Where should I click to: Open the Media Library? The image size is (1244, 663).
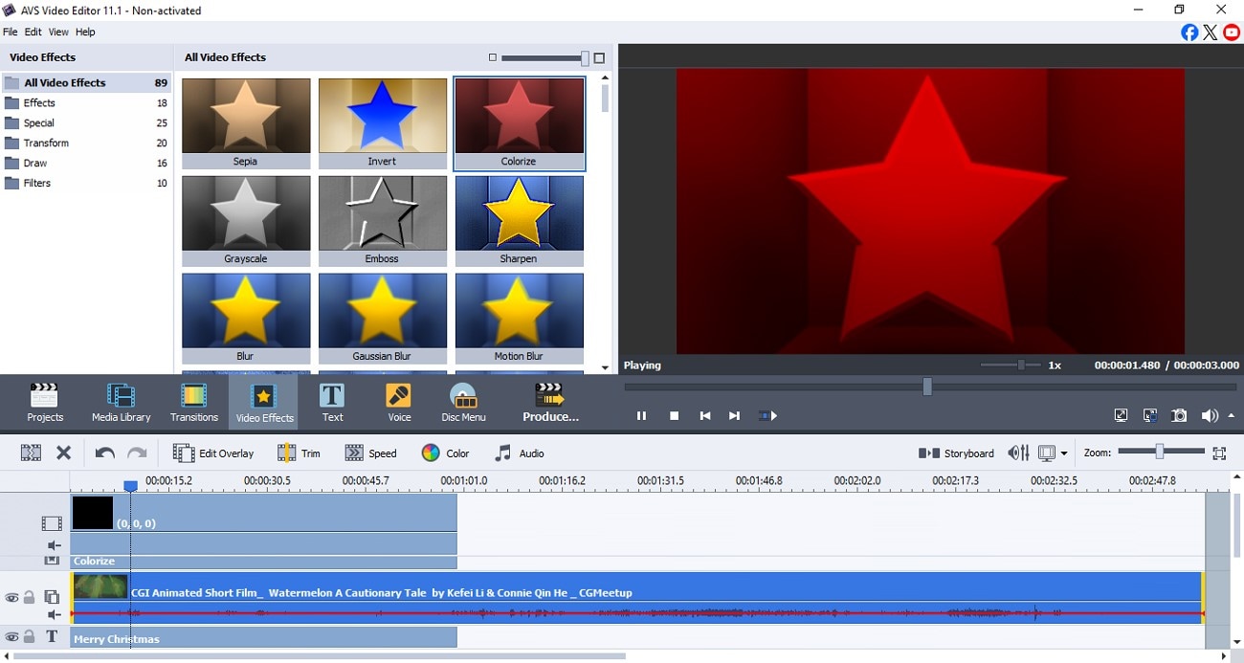point(122,402)
